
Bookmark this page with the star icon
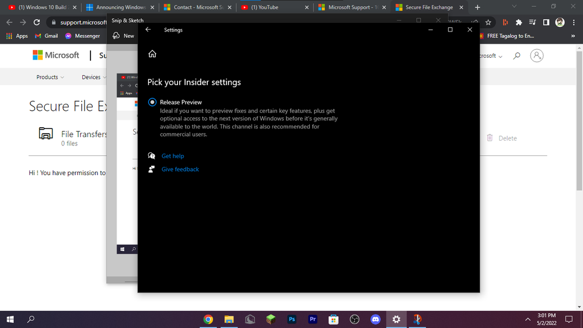[488, 22]
